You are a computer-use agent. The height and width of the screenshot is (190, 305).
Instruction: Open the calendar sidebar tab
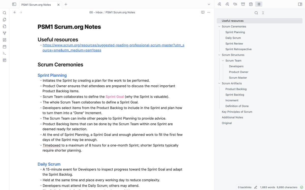pyautogui.click(x=251, y=4)
